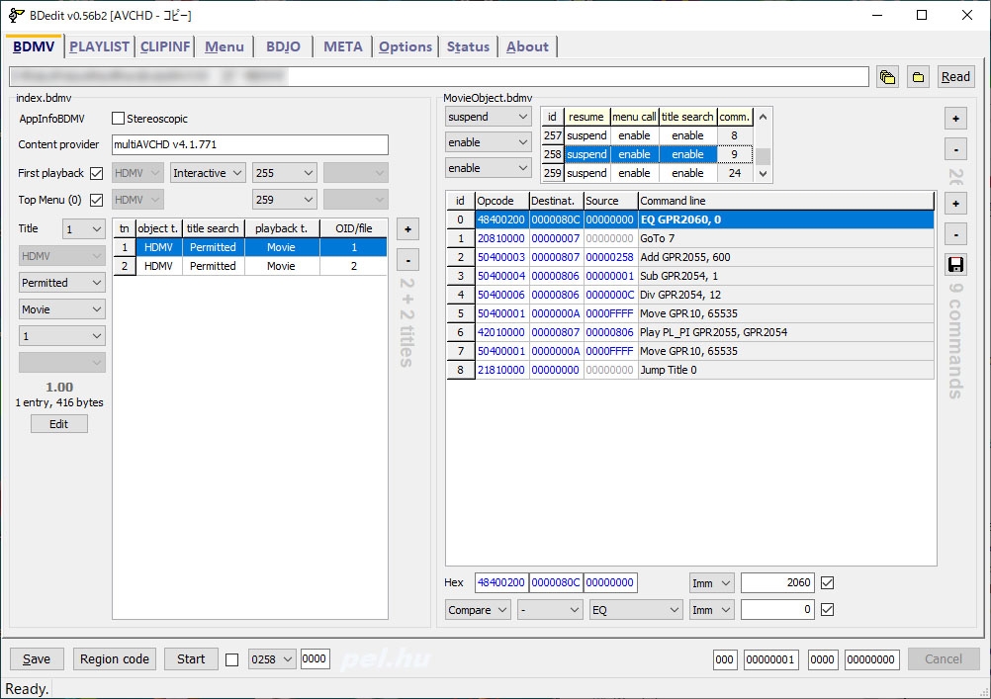Uncheck the Top Menu checkbox
This screenshot has height=699, width=991.
pyautogui.click(x=96, y=200)
